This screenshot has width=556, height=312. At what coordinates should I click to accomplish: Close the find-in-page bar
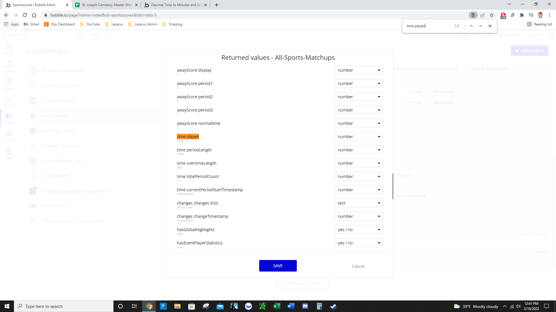[490, 26]
